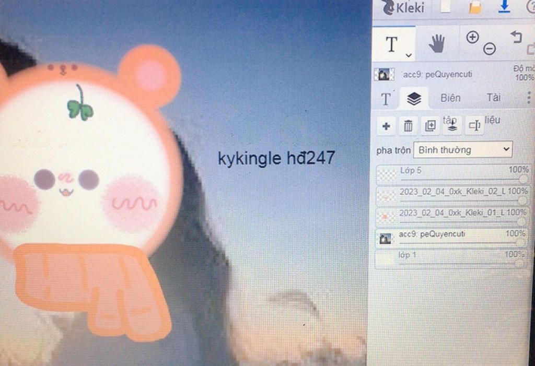Open the three-dot more menu
The width and height of the screenshot is (535, 366).
click(529, 98)
